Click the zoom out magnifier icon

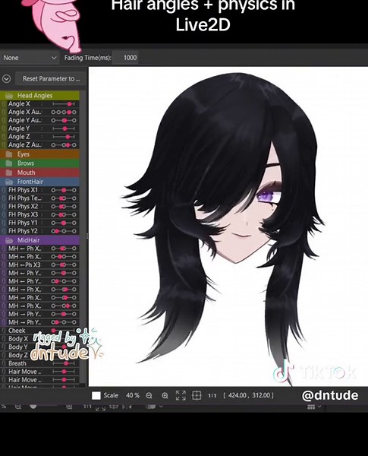pyautogui.click(x=149, y=395)
